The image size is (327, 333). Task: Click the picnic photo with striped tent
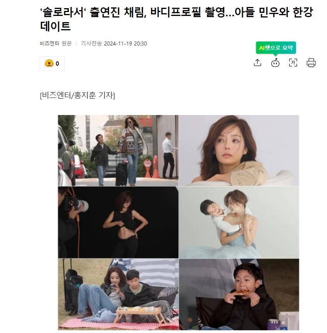pos(118,295)
